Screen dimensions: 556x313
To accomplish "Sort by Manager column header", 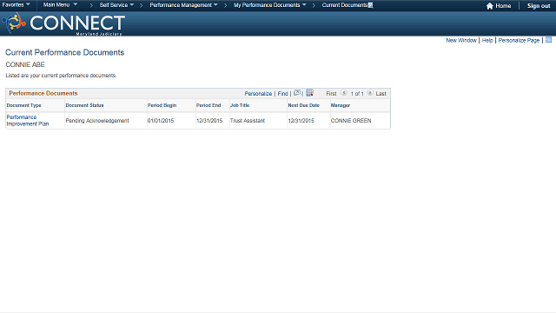I will click(340, 105).
